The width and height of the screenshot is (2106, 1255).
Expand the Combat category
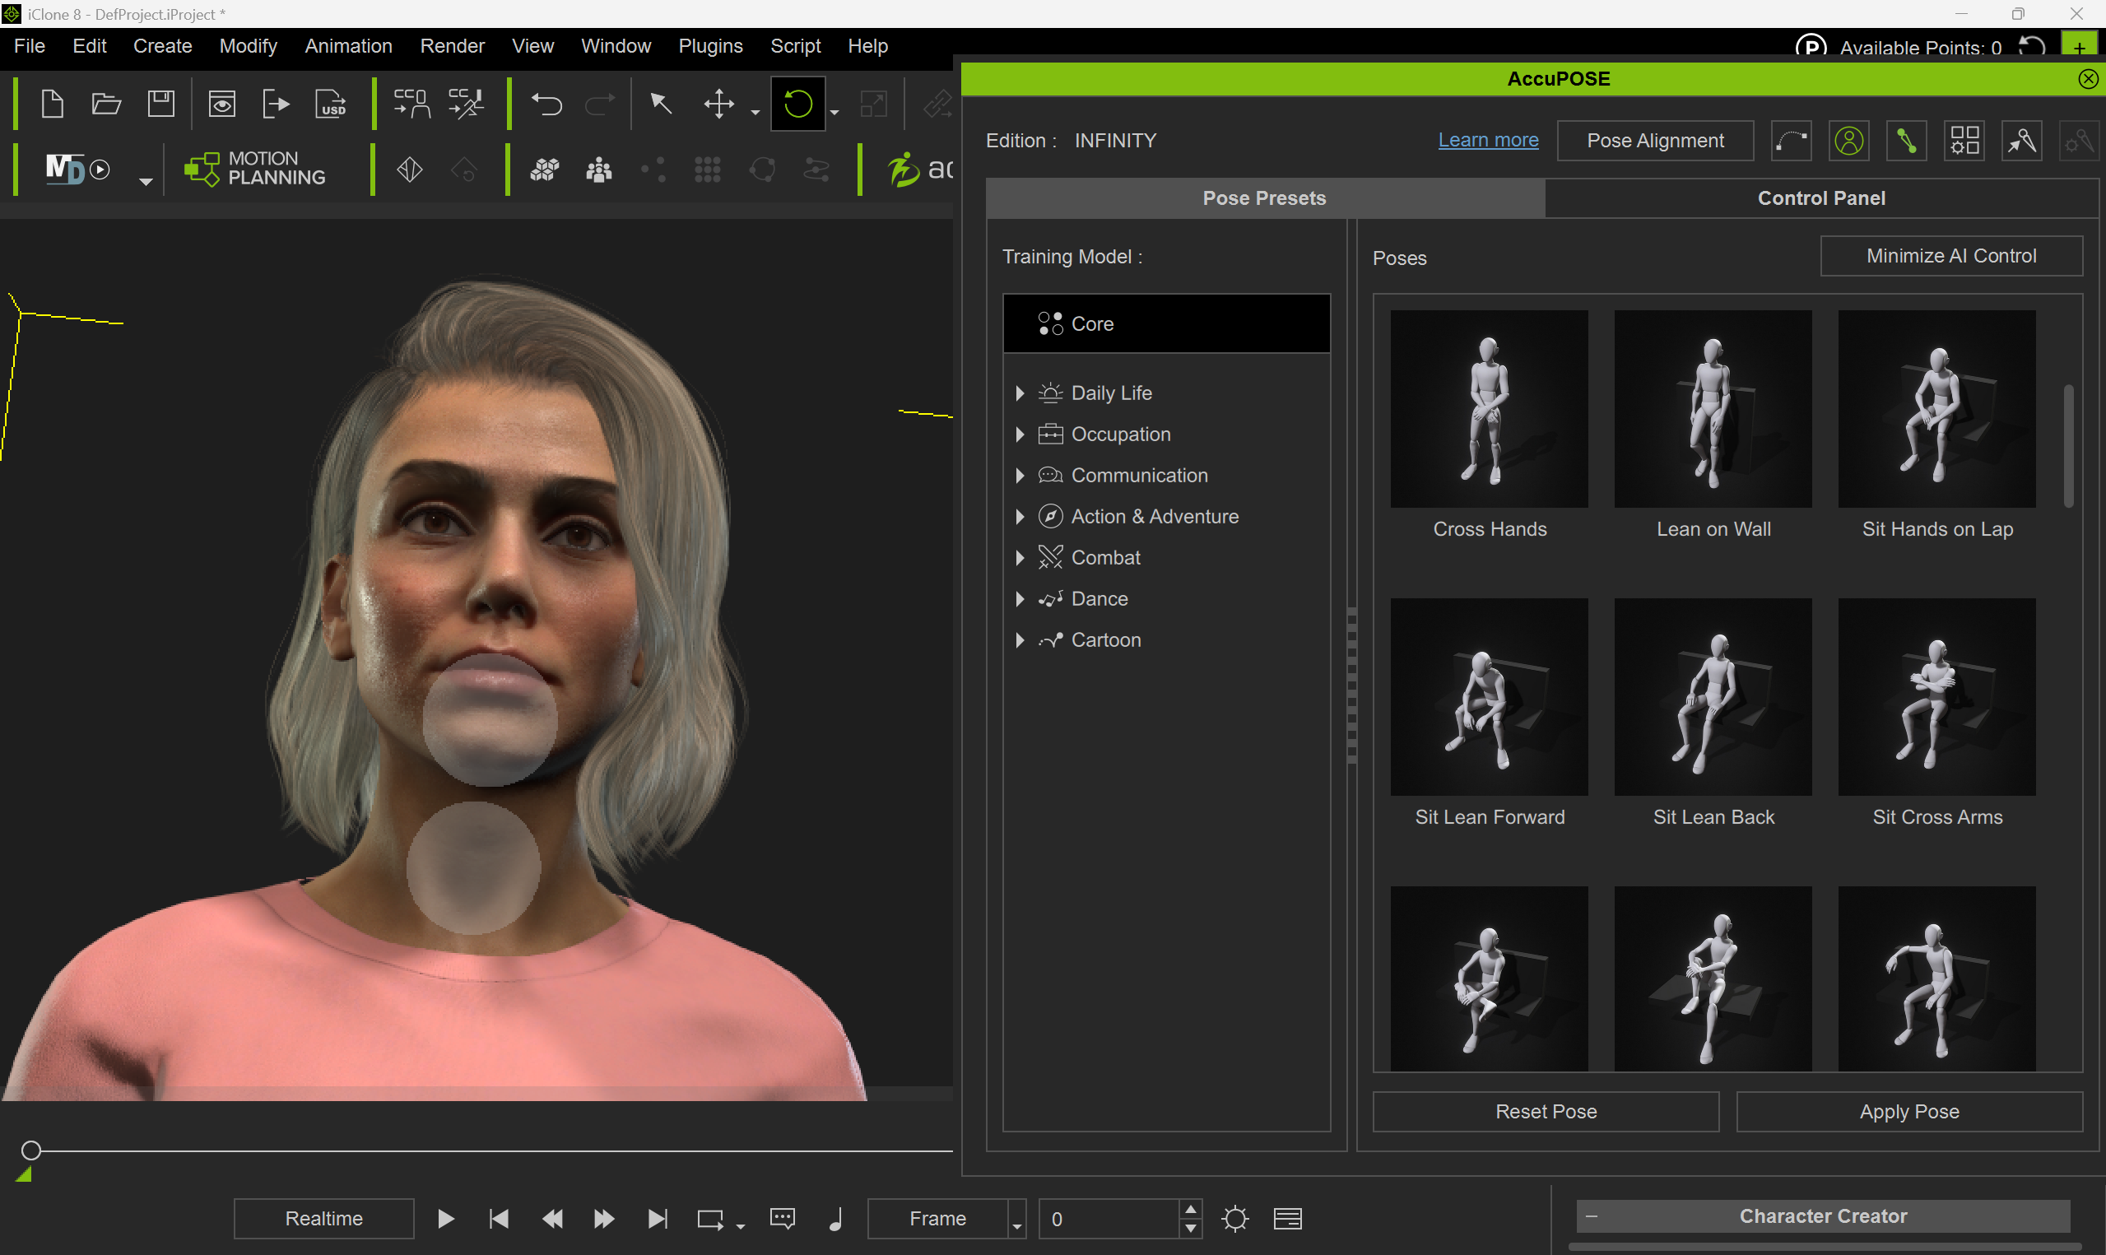pyautogui.click(x=1020, y=558)
